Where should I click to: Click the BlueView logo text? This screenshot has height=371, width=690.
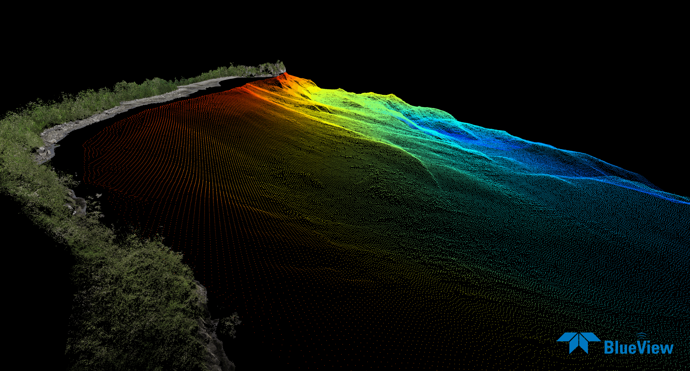pos(638,348)
